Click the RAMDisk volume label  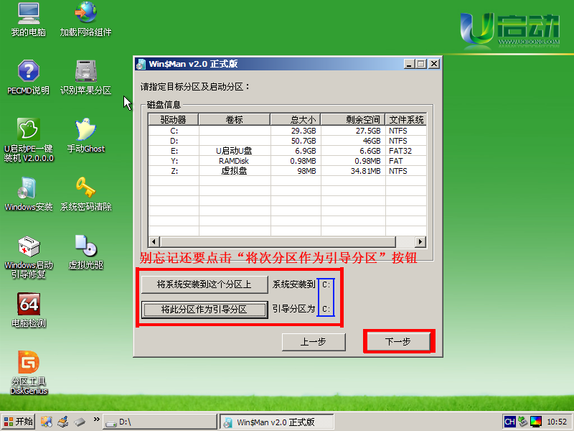pyautogui.click(x=234, y=161)
